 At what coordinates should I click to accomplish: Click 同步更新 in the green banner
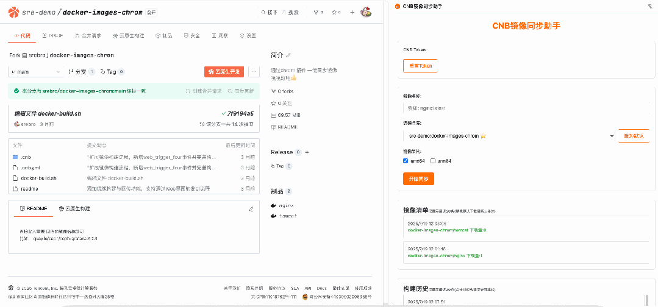tap(241, 91)
